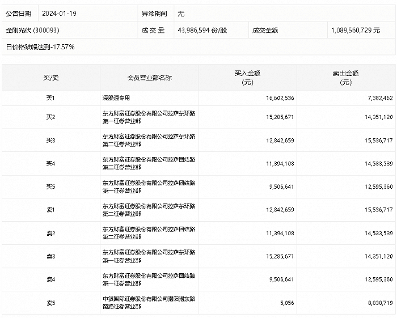397x318 pixels.
Task: Click the broker name in row 卖1
Action: tap(149, 210)
